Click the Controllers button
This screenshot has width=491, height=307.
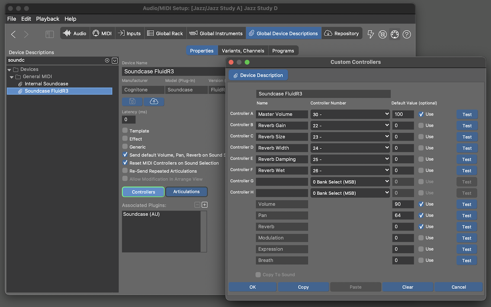pos(143,192)
